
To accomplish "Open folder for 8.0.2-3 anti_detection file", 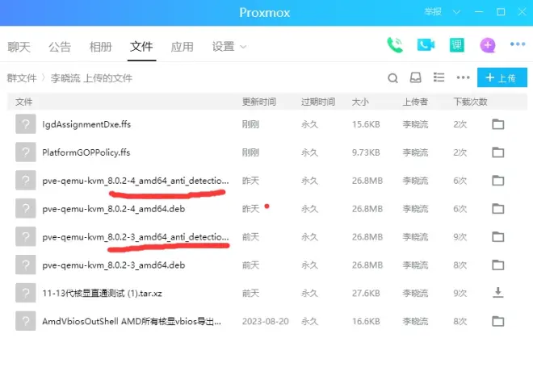I will (498, 237).
